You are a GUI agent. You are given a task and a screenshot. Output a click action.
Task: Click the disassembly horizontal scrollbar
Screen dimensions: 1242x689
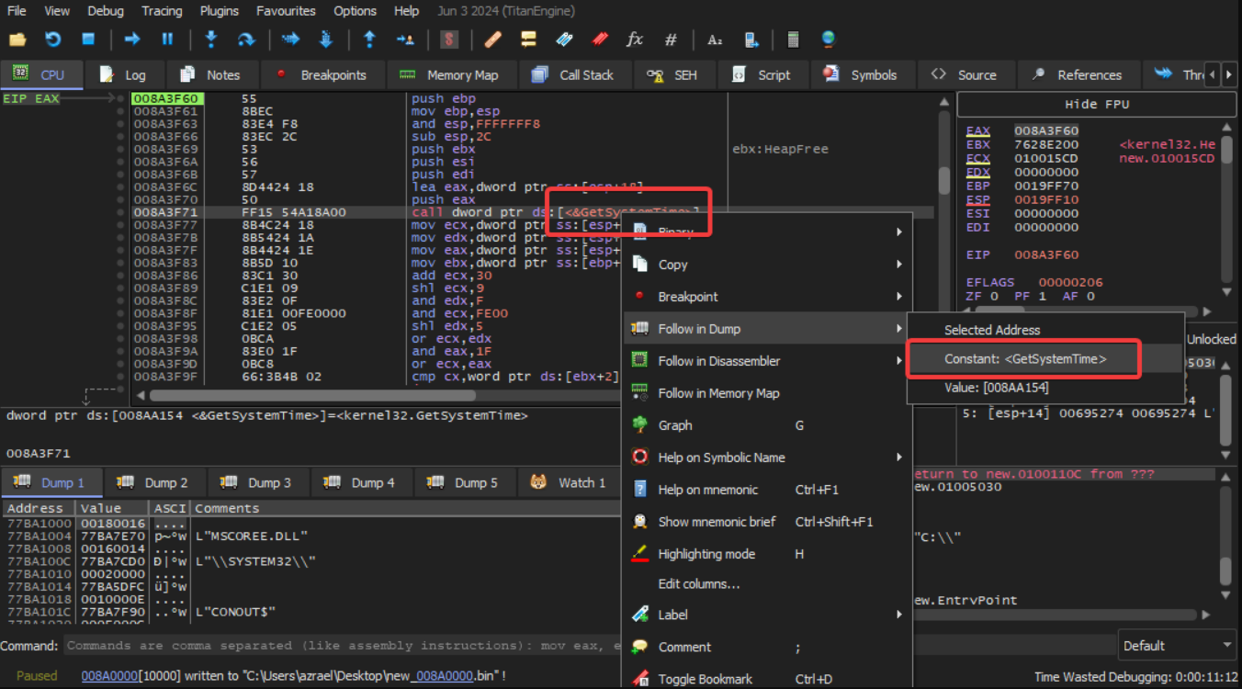pyautogui.click(x=312, y=396)
